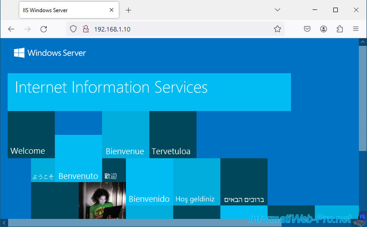The height and width of the screenshot is (227, 367).
Task: Click the Tervetuloa tile
Action: tap(173, 134)
